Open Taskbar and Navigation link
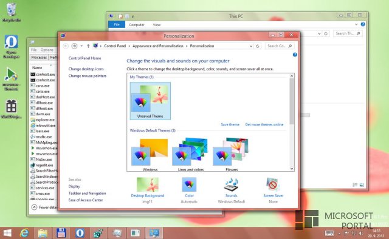 click(87, 193)
